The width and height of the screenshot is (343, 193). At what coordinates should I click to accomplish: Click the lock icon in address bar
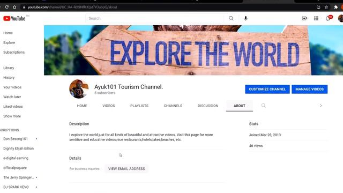[24, 7]
